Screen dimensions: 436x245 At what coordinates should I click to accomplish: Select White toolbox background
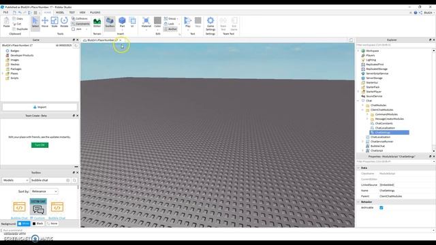tap(24, 223)
